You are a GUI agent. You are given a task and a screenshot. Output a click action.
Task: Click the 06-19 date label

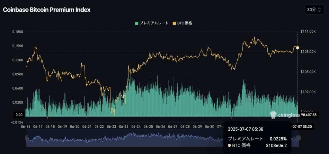pyautogui.click(x=63, y=126)
